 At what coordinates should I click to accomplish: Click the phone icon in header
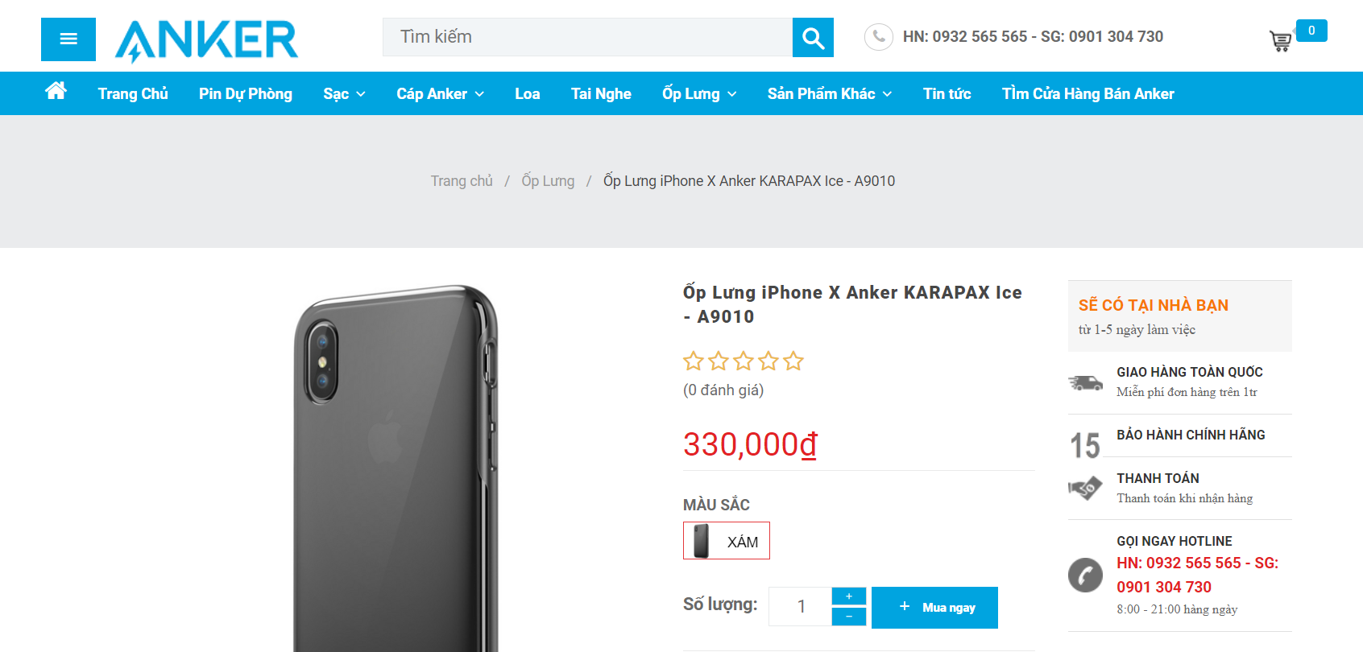click(878, 37)
